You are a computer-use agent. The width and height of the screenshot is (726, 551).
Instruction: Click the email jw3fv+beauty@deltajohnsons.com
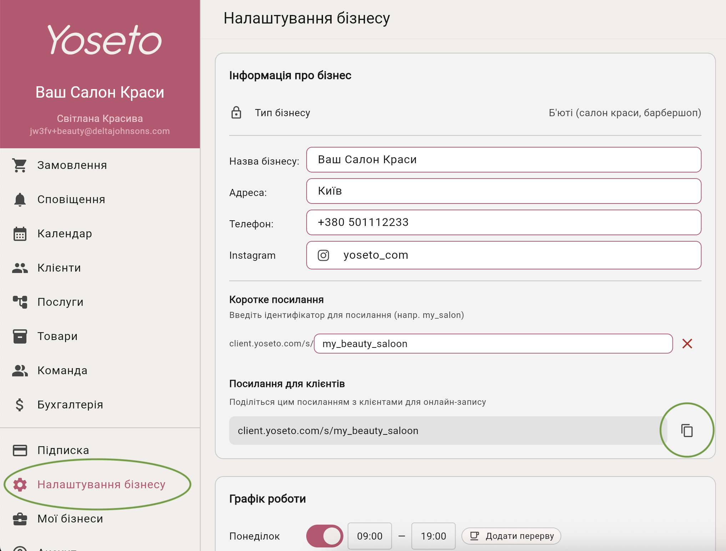(100, 131)
